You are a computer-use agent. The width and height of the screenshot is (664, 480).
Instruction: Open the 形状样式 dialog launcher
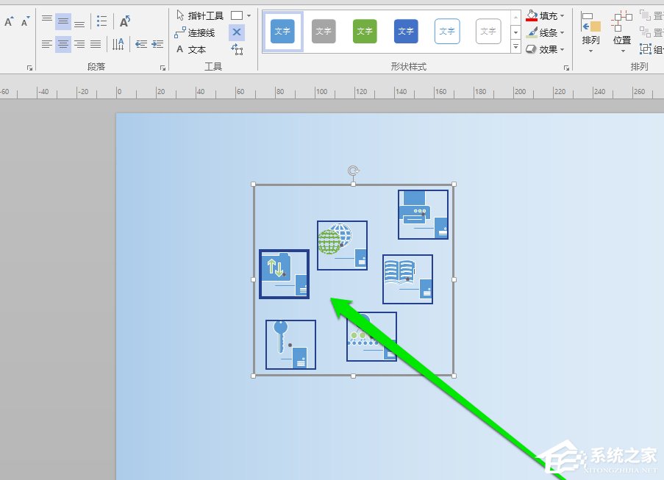pos(565,67)
